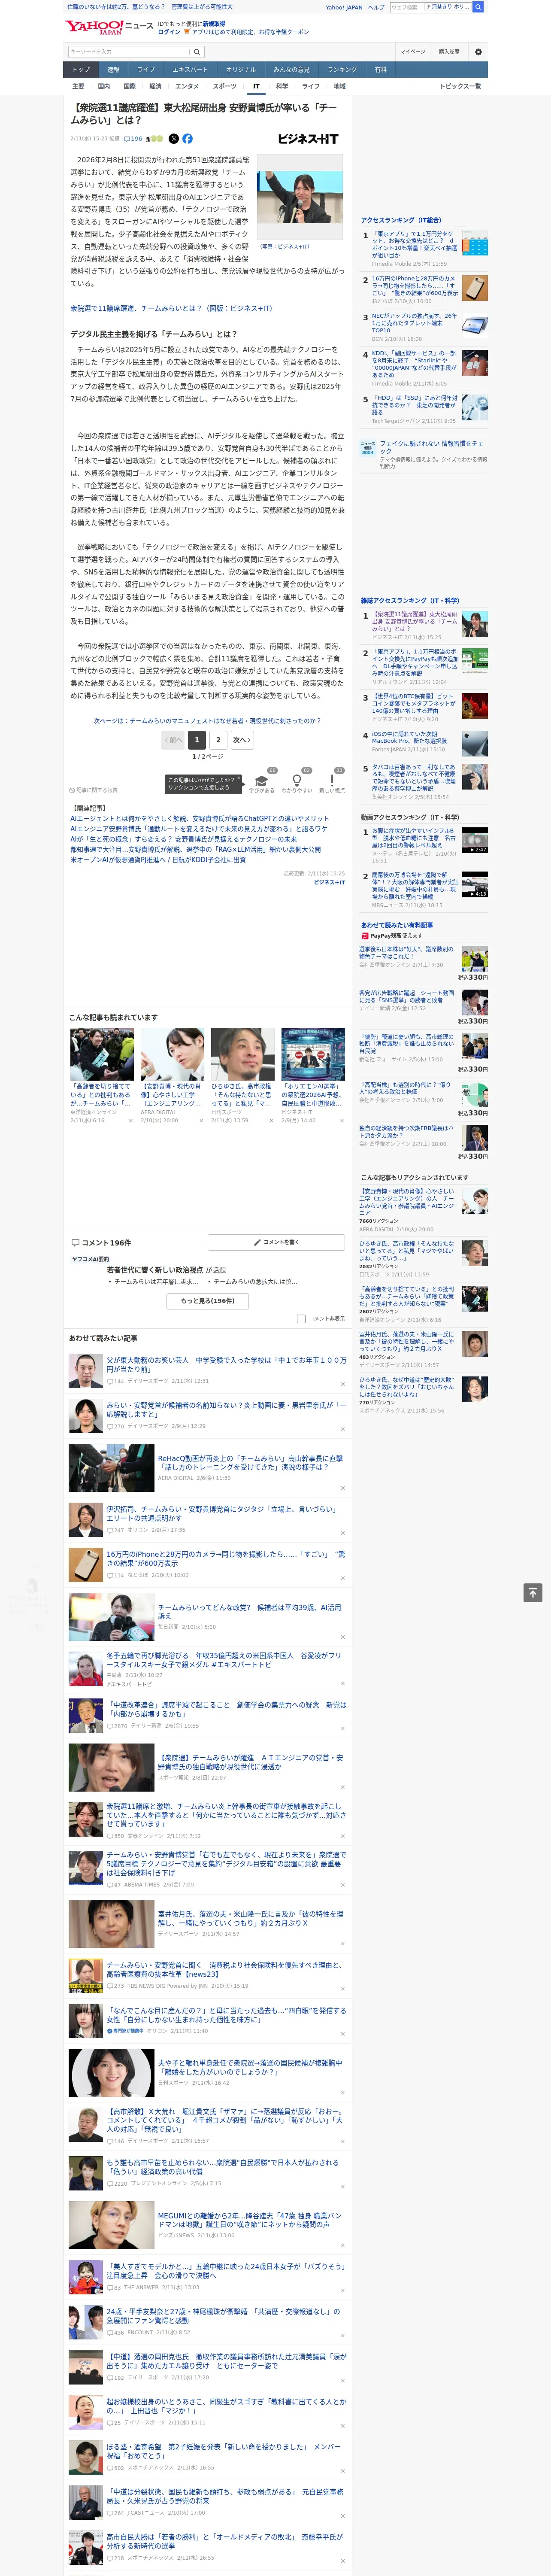Open 「ホリエモンAI選挙」 recommended card thumbnail
The image size is (551, 2576).
313,1054
